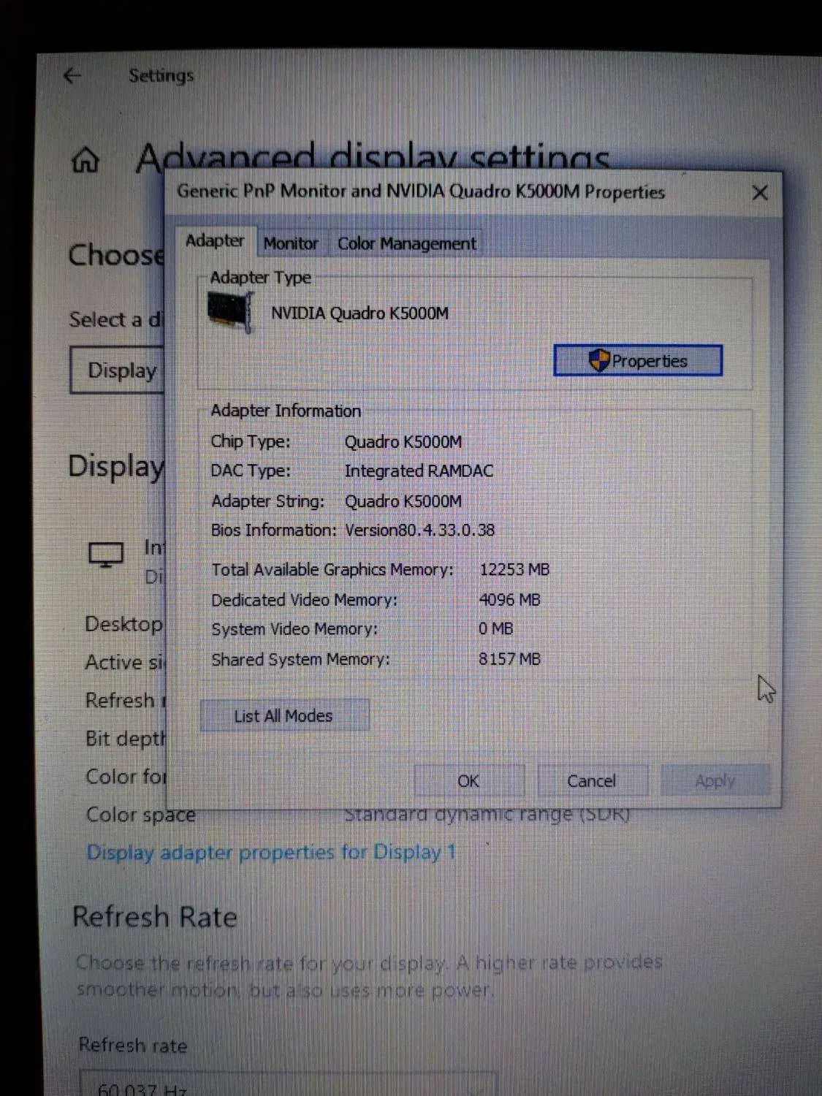Open the Settings home icon
This screenshot has width=822, height=1096.
[85, 159]
